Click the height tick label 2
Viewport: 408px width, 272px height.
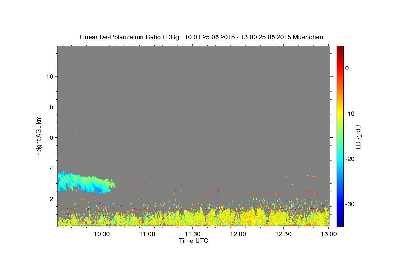(51, 199)
